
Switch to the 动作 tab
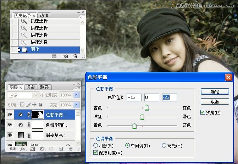pos(44,15)
